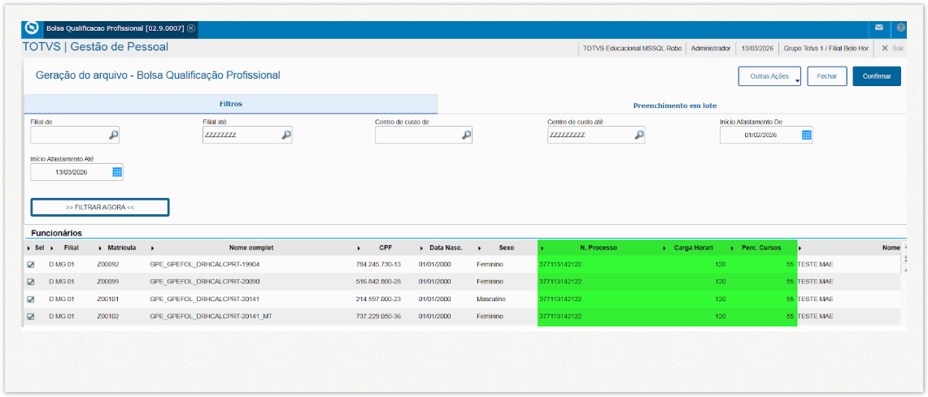Image resolution: width=928 pixels, height=397 pixels.
Task: Sort by the Perc. Cursos column header
Action: click(x=761, y=248)
